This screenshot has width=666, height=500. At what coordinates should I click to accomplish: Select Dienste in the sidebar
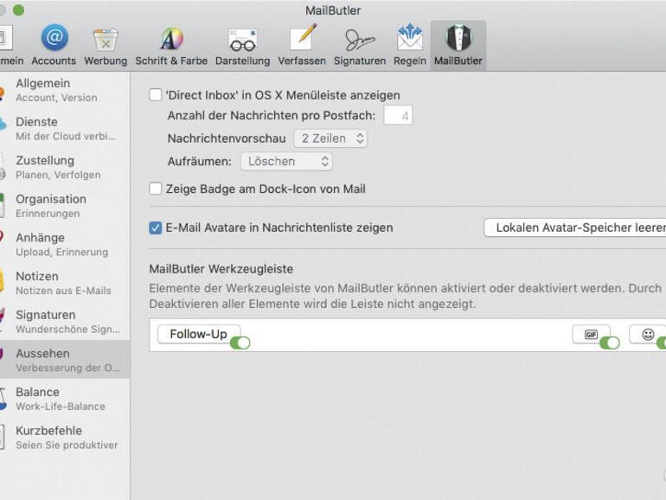coord(65,129)
